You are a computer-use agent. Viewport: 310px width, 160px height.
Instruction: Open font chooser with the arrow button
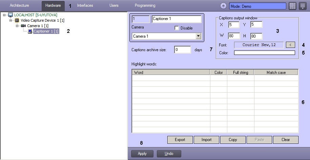tap(290, 45)
